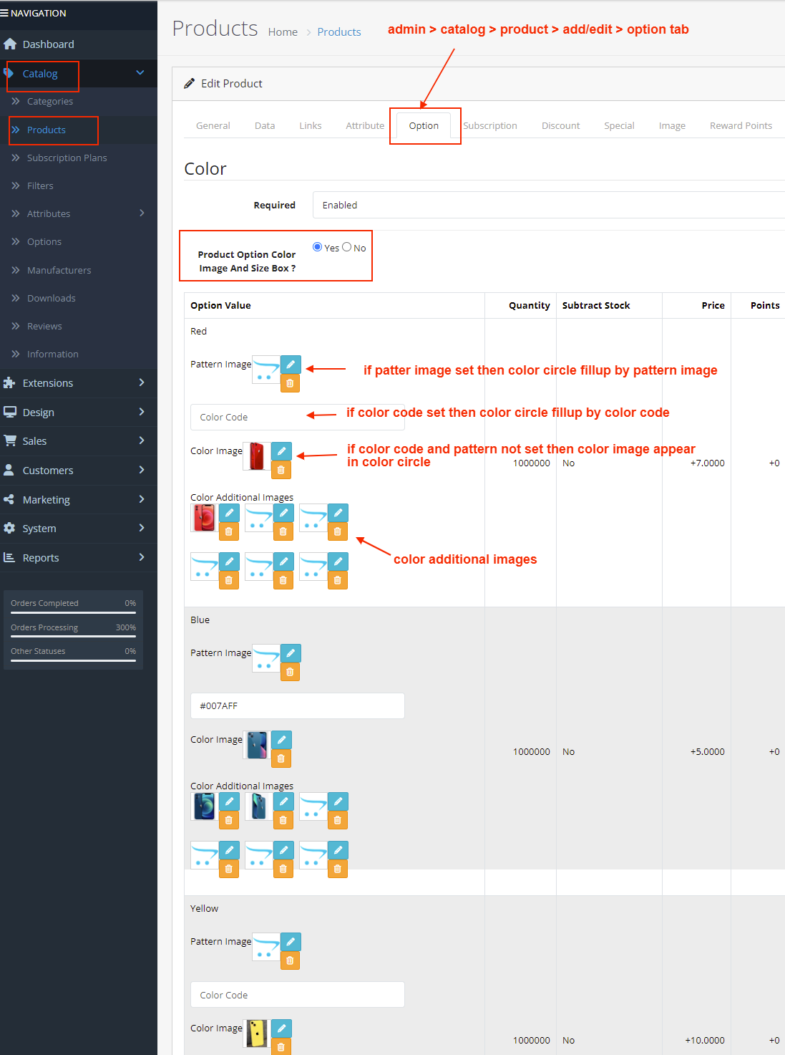Click edit pencil for Red Pattern Image
This screenshot has width=785, height=1055.
pyautogui.click(x=291, y=365)
